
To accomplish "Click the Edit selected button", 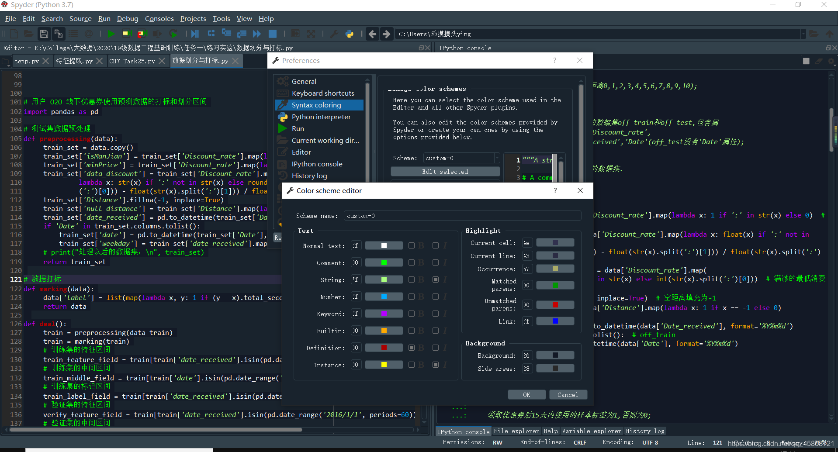I will (445, 171).
